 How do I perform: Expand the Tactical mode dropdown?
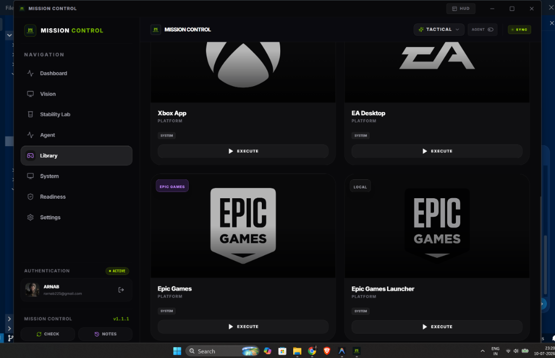coord(439,30)
